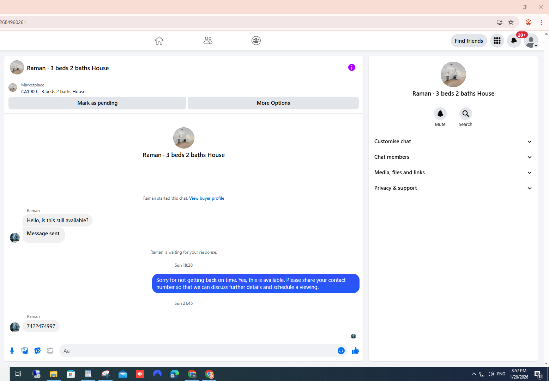This screenshot has height=381, width=549.
Task: Click the network icon in system tray
Action: tap(482, 374)
